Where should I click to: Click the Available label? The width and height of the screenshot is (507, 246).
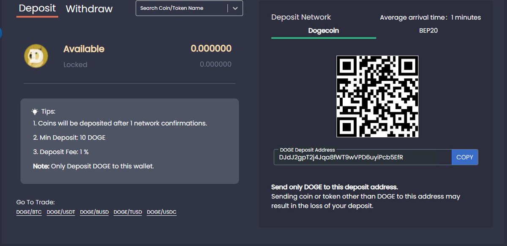click(84, 49)
